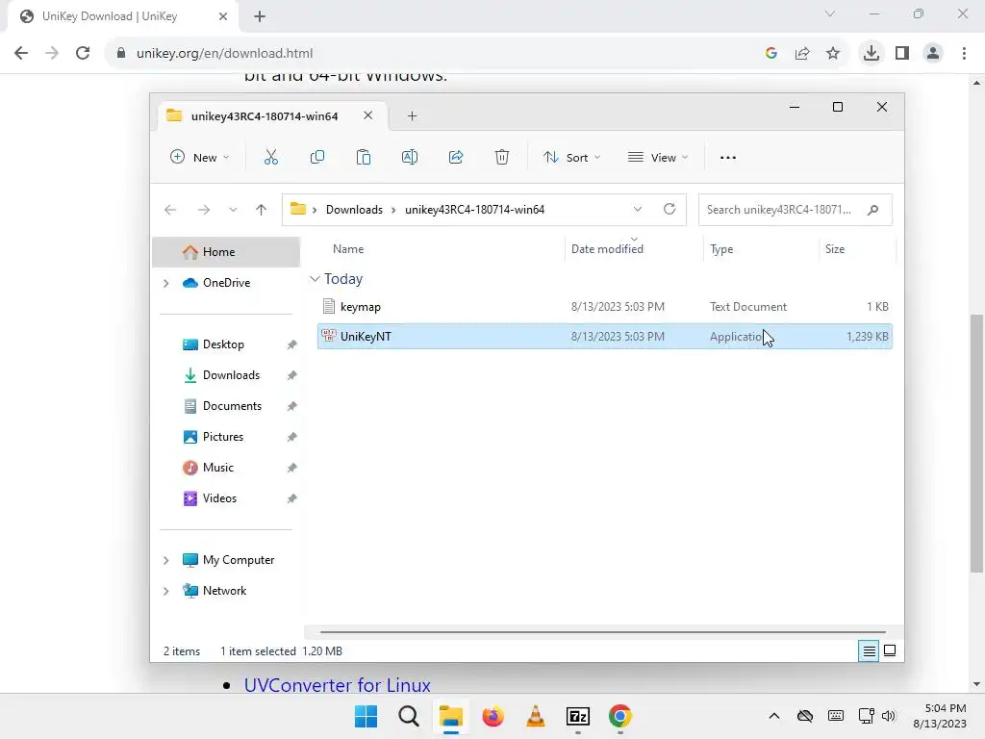Image resolution: width=985 pixels, height=739 pixels.
Task: Add a new Explorer tab
Action: pos(412,115)
